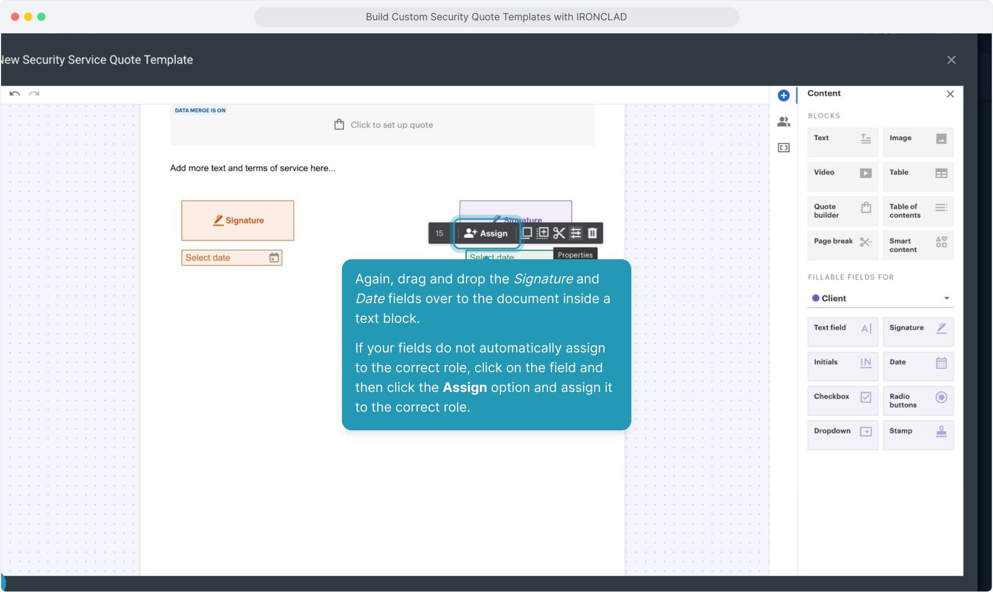Expand the Client role dropdown
This screenshot has width=993, height=592.
946,299
